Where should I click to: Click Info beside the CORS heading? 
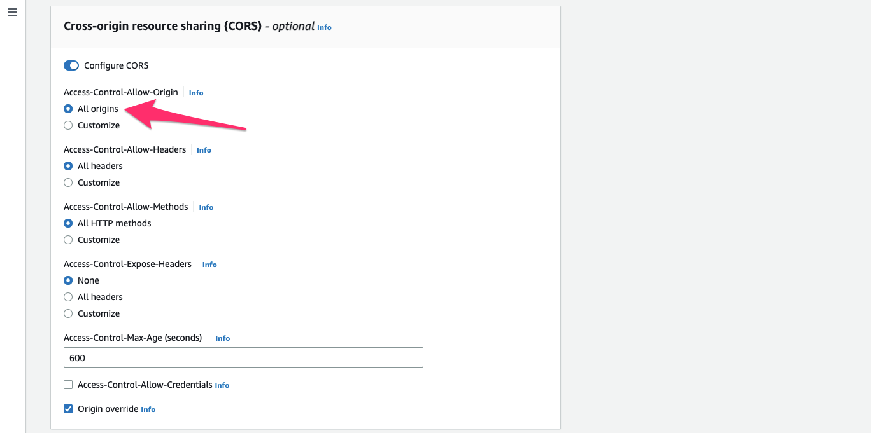pos(324,27)
